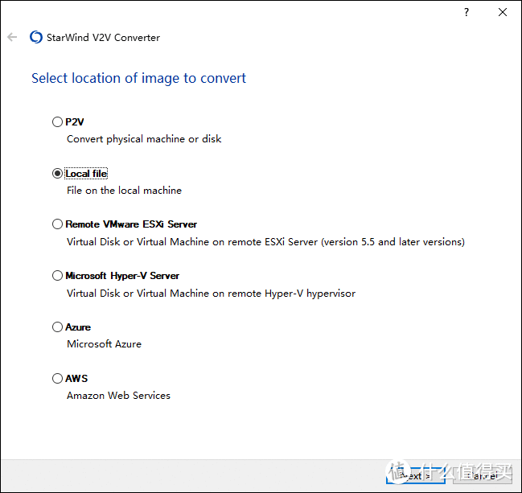
Task: Select the Azure radio button
Action: (57, 327)
